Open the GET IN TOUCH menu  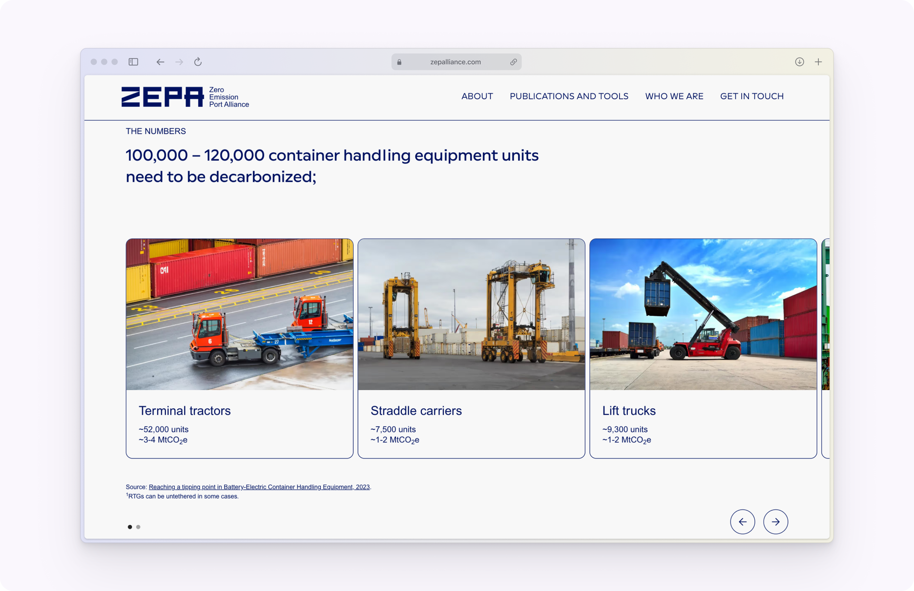click(x=752, y=96)
